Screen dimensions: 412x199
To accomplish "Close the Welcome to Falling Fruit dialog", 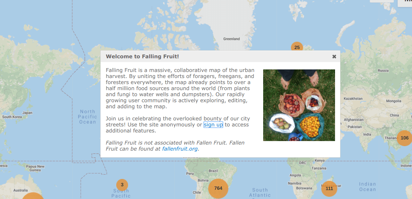I will (334, 57).
